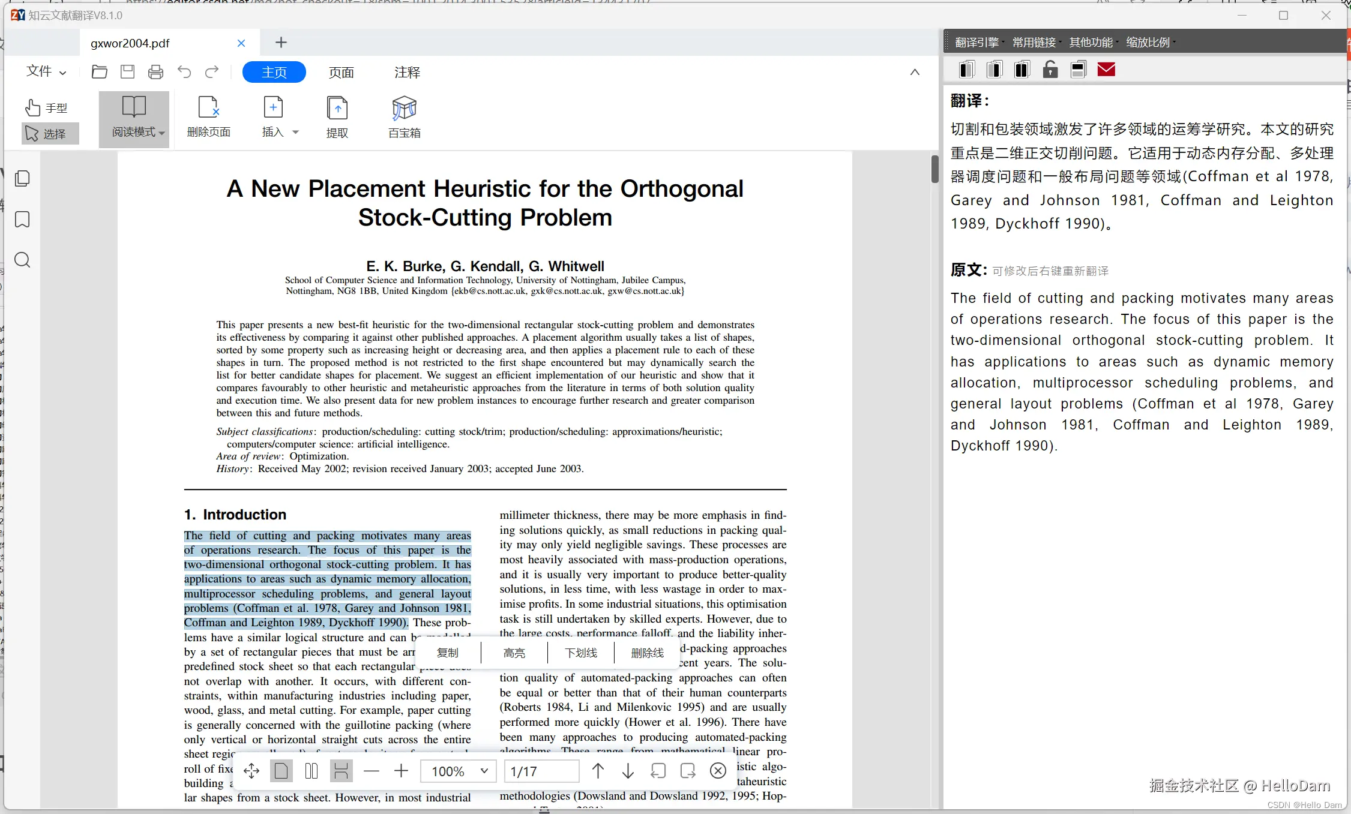Click the page number field showing 1/17
The height and width of the screenshot is (814, 1351).
(541, 771)
